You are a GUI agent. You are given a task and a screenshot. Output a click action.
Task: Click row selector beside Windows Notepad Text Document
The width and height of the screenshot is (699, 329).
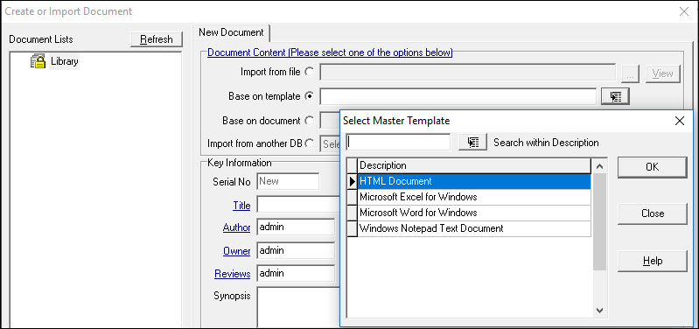point(353,228)
